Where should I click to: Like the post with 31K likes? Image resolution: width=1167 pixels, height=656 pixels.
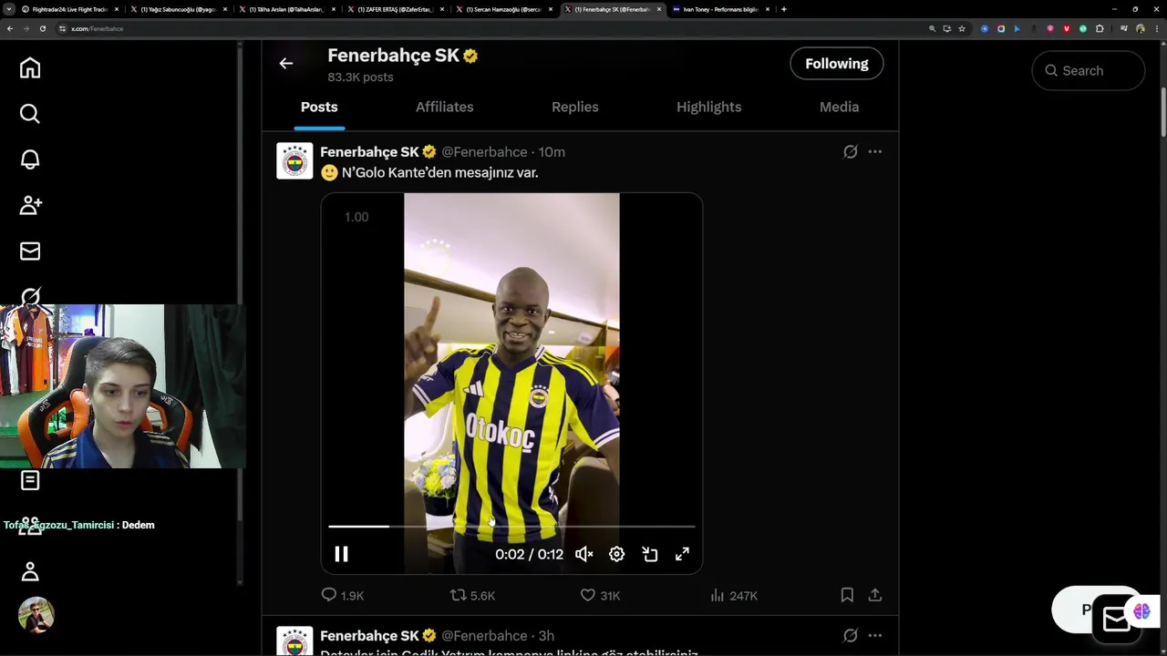click(600, 595)
